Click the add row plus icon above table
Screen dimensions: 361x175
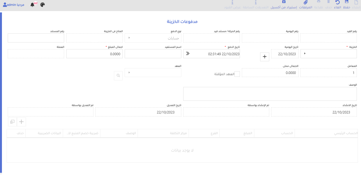21,122
